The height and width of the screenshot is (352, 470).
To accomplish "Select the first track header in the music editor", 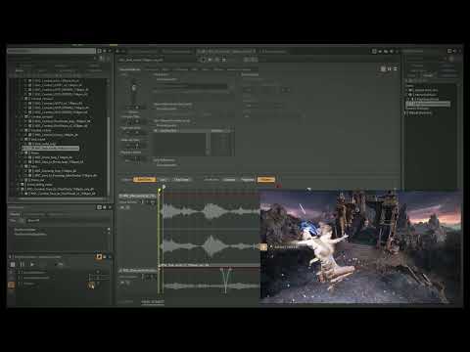I will [x=138, y=197].
